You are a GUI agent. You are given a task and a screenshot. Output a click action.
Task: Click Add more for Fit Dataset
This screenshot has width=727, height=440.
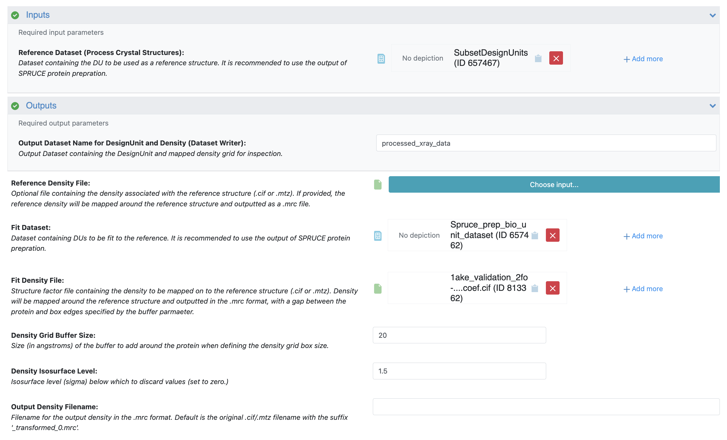pos(643,236)
